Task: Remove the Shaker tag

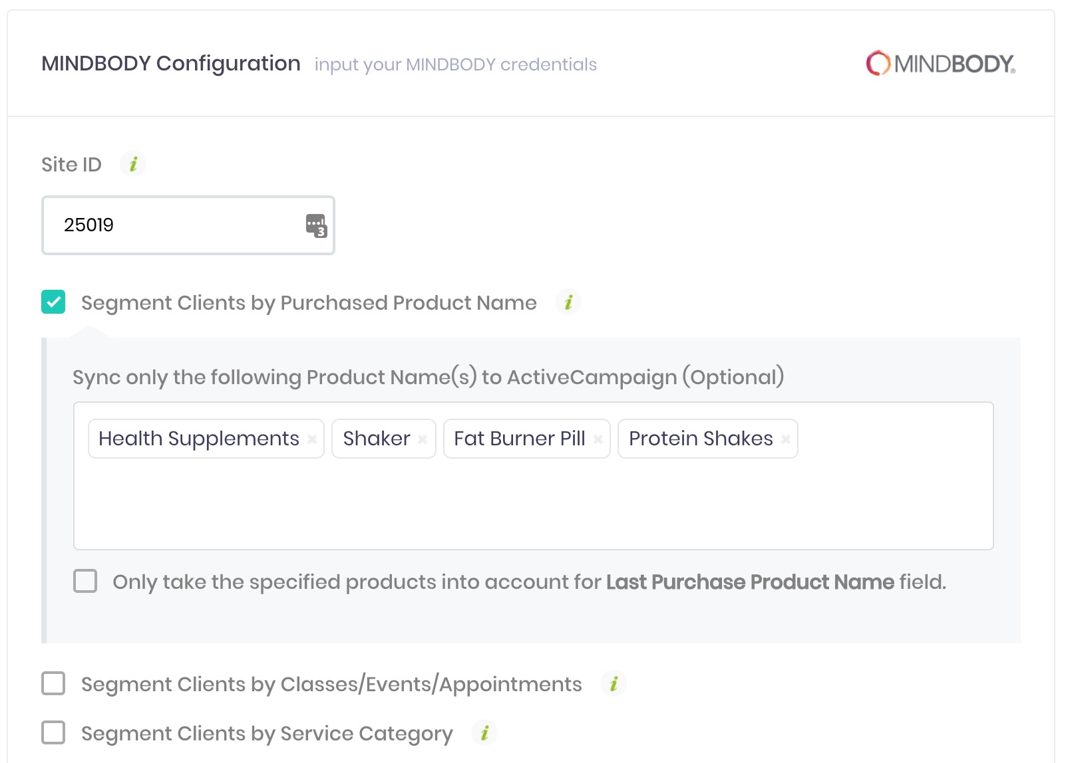Action: (x=422, y=439)
